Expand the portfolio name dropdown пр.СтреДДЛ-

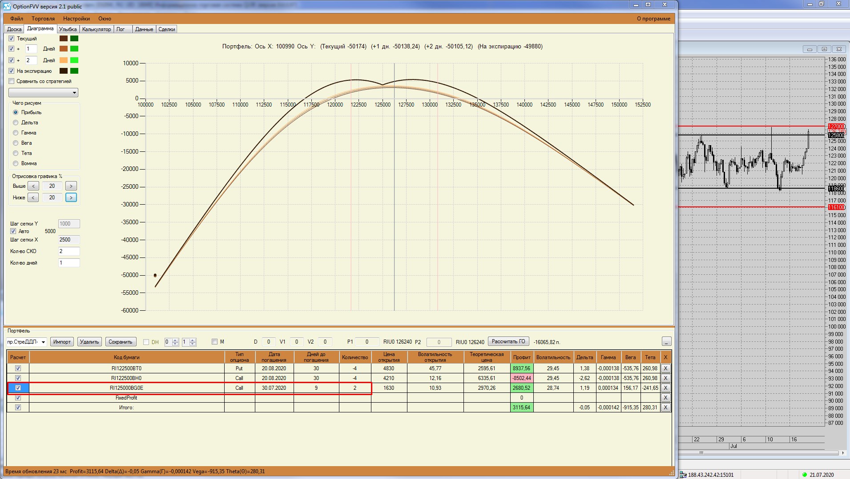click(43, 342)
